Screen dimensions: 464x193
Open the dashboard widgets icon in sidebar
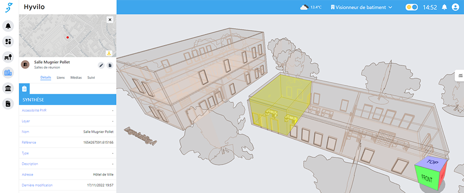pyautogui.click(x=8, y=41)
